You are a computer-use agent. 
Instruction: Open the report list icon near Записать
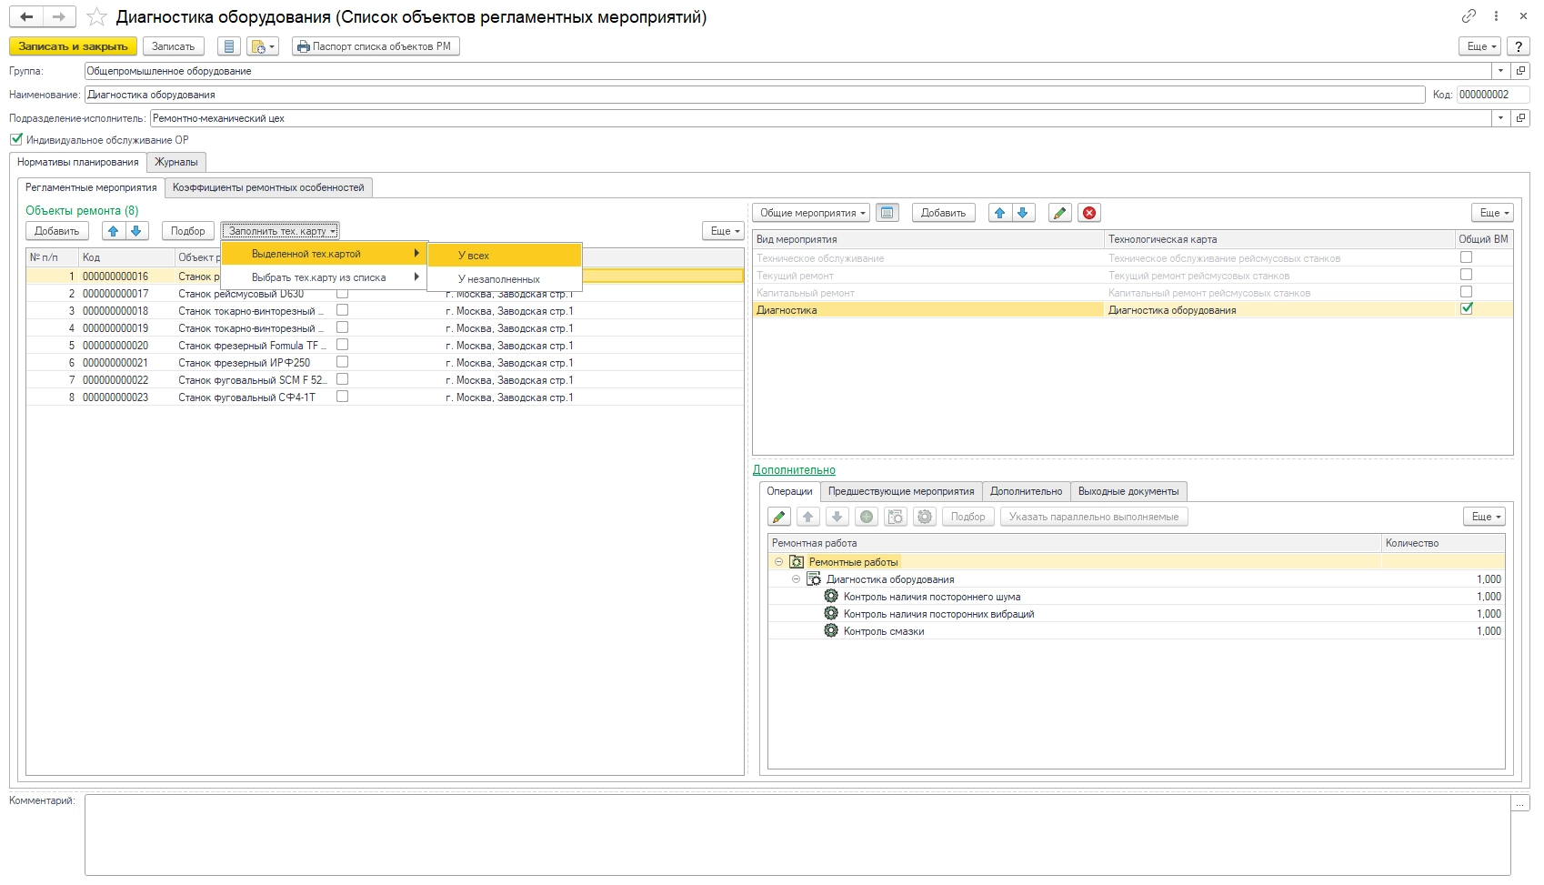point(229,46)
